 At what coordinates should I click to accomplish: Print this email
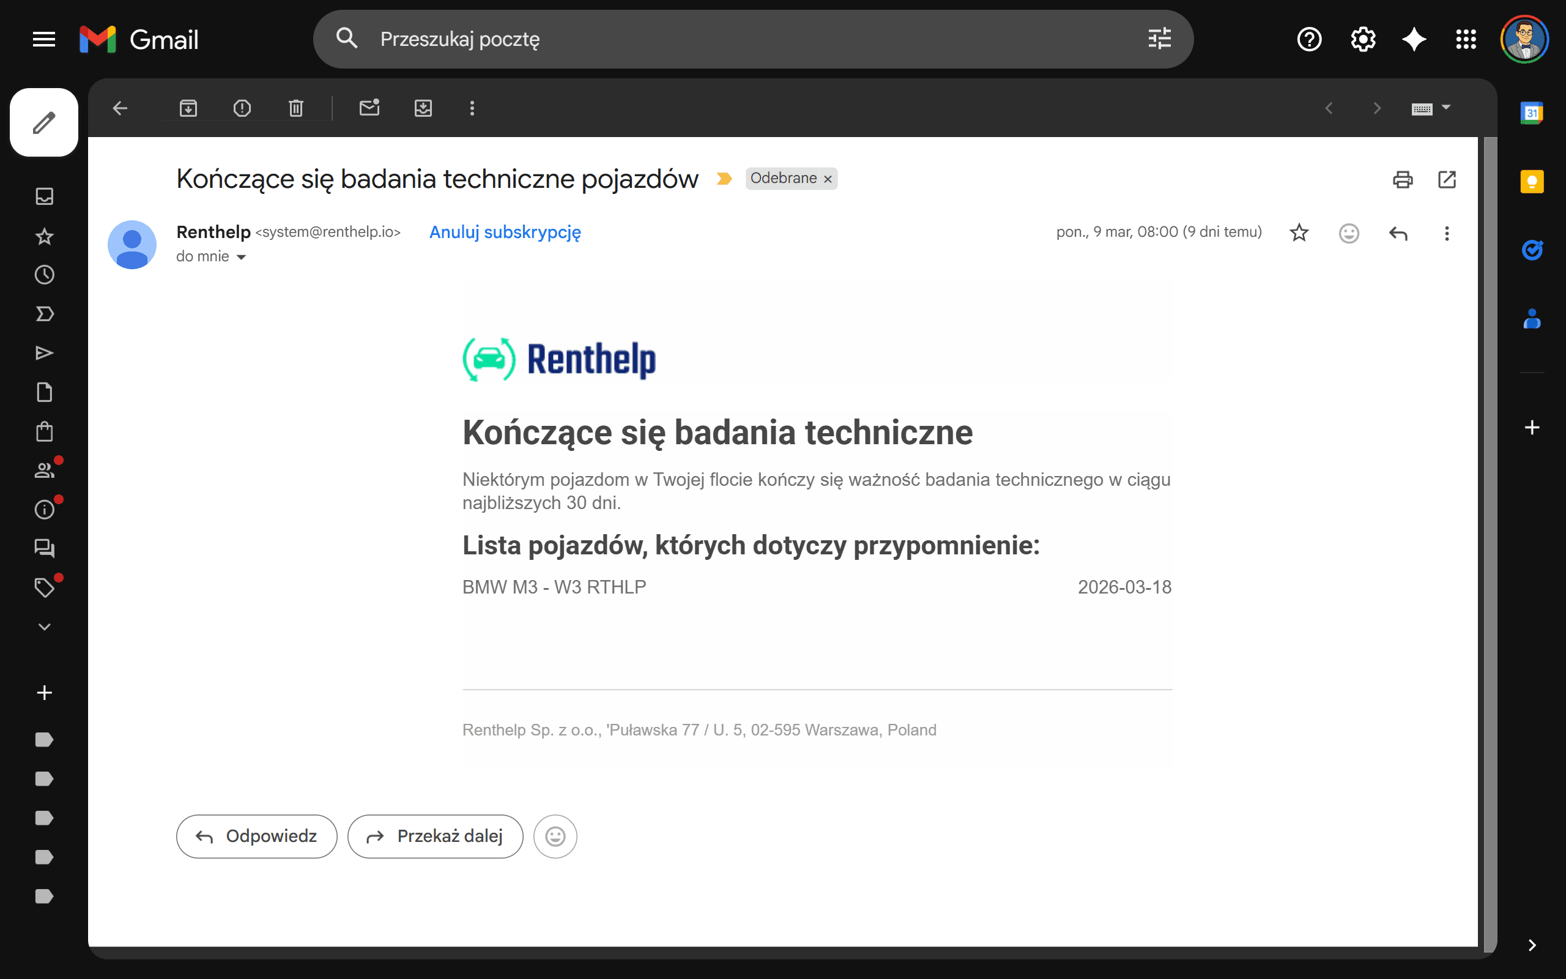[x=1402, y=179]
